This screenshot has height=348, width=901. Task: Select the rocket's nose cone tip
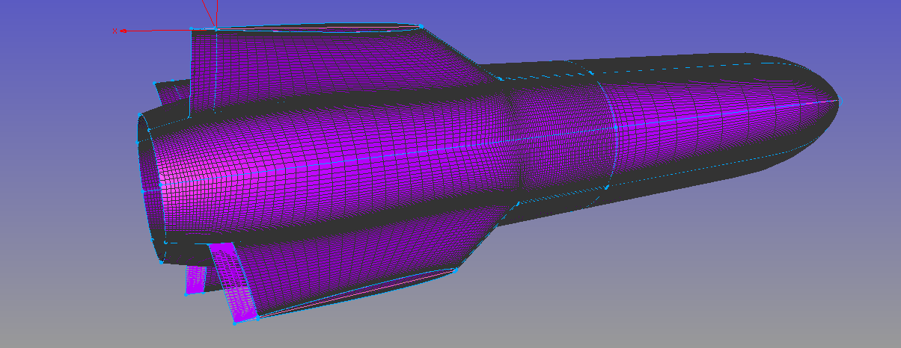[837, 99]
